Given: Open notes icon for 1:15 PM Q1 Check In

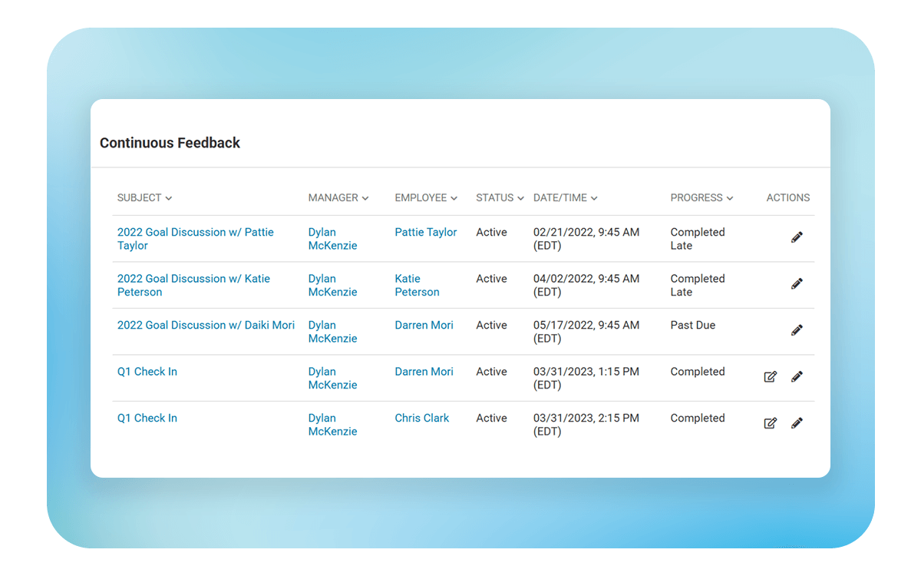Looking at the screenshot, I should [770, 377].
